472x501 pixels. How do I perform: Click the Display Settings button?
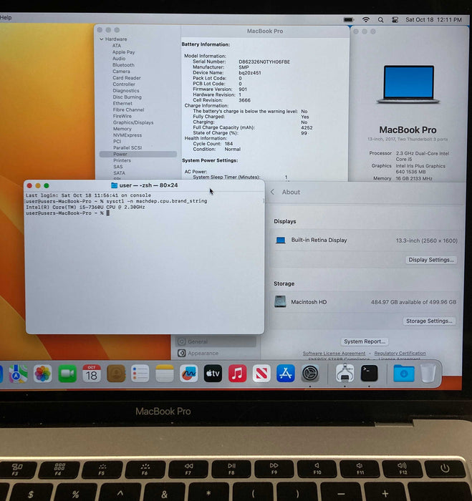coord(430,260)
